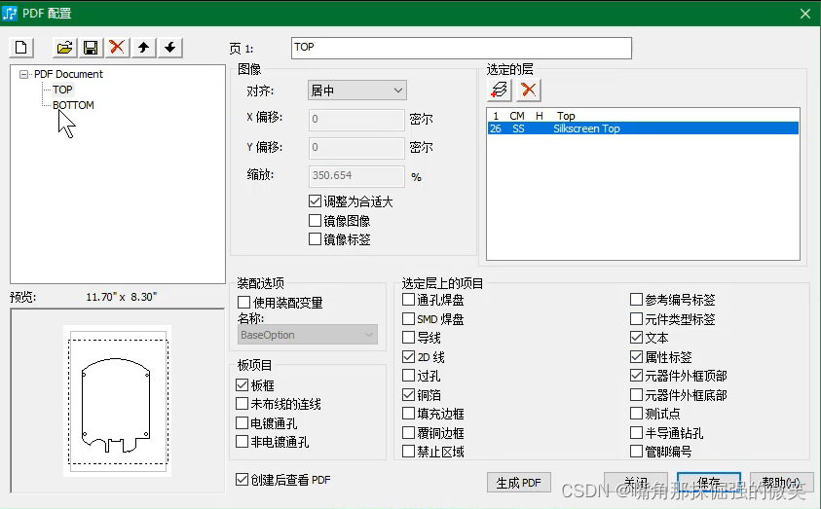Enable the 镜像图像 checkbox
Screen dimensions: 821x509
pos(316,221)
